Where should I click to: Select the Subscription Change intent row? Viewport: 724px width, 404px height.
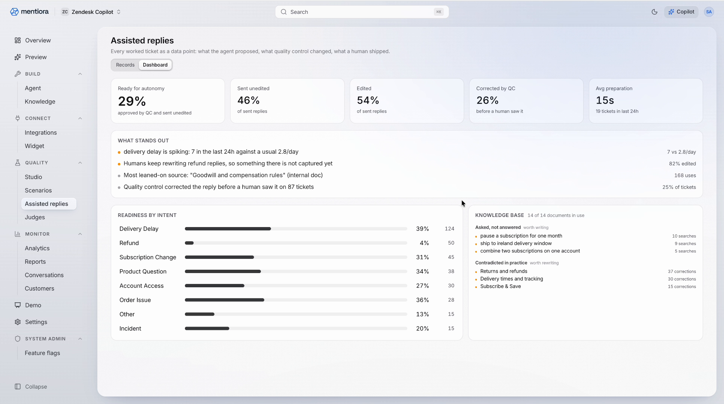click(x=287, y=257)
